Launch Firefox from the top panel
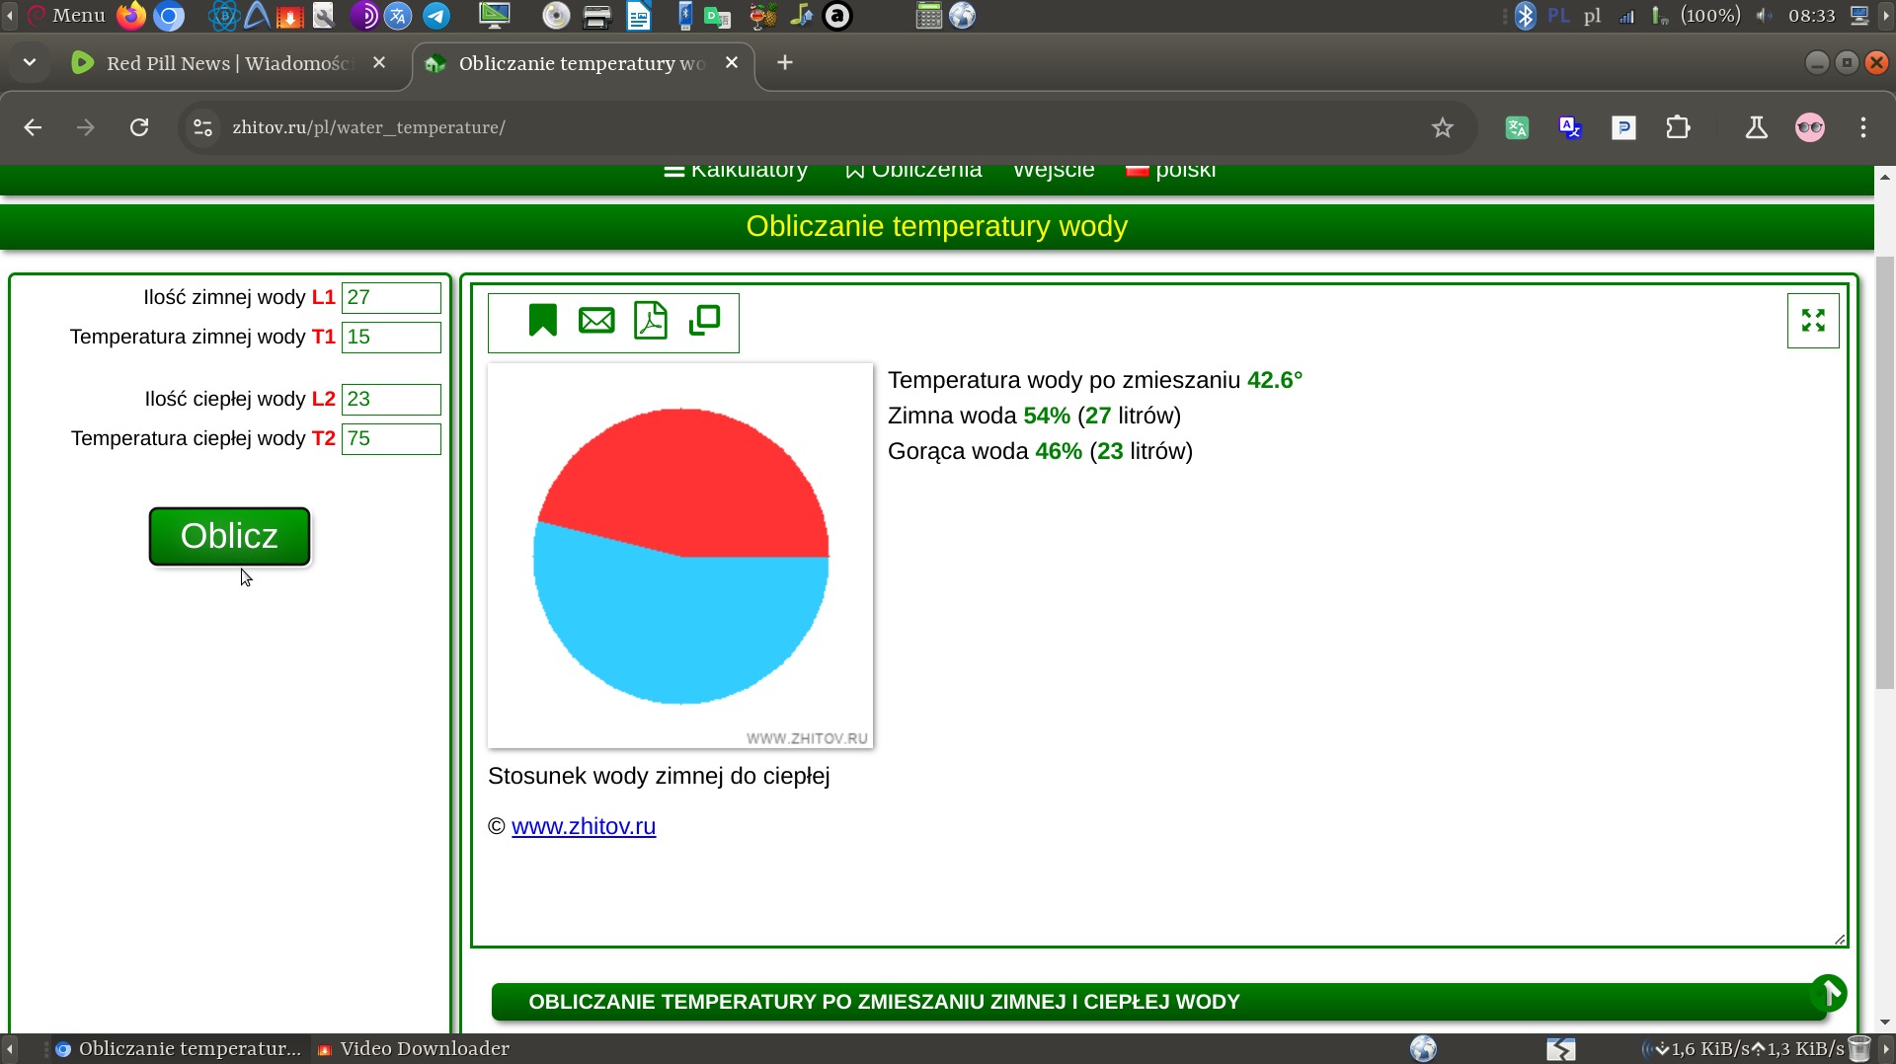 pyautogui.click(x=129, y=15)
